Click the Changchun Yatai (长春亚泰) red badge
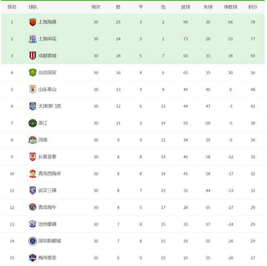This screenshot has height=266, width=267. pos(33,157)
